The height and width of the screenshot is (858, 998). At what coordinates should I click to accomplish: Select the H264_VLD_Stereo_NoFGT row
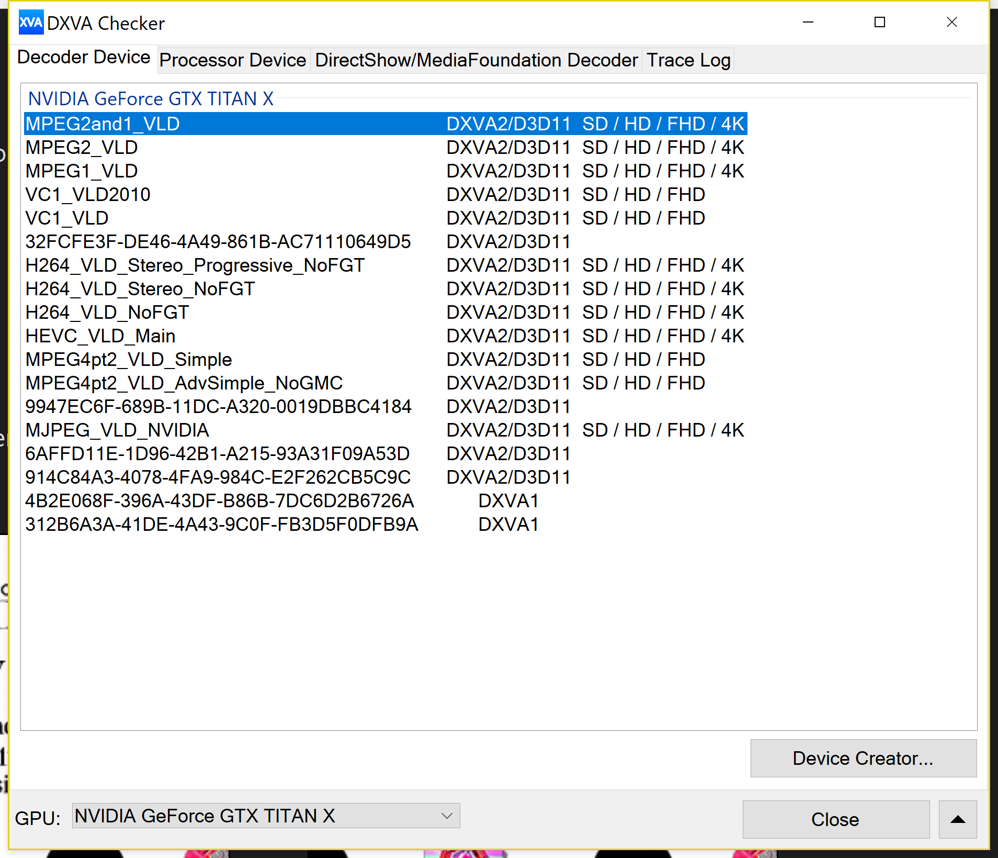[x=385, y=289]
